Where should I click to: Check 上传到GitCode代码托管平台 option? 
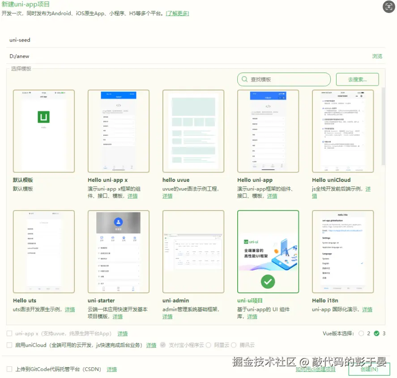click(x=9, y=369)
